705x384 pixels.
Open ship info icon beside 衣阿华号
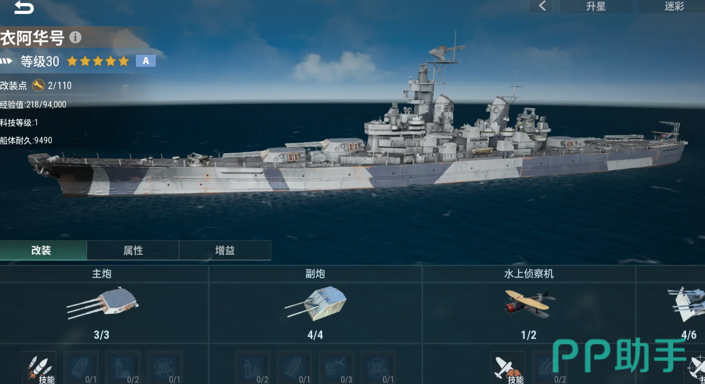[75, 37]
